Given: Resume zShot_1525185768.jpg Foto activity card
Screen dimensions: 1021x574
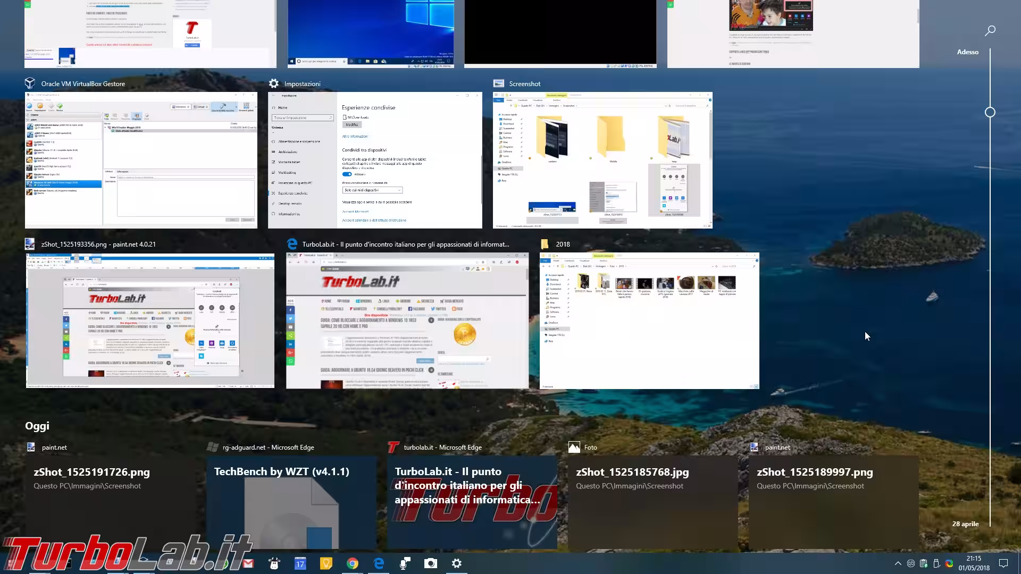Looking at the screenshot, I should point(652,502).
